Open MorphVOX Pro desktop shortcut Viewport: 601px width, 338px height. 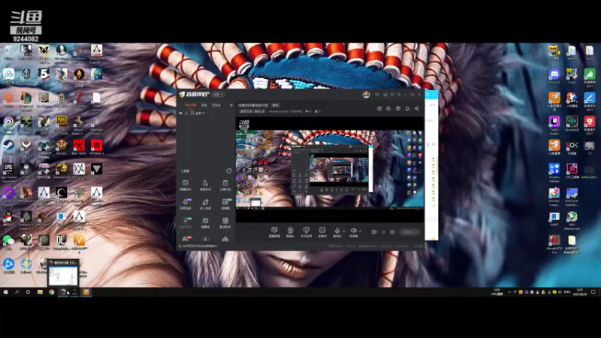click(x=554, y=244)
